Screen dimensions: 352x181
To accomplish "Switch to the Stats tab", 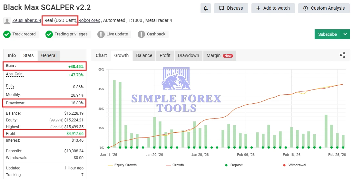I will 28,55.
